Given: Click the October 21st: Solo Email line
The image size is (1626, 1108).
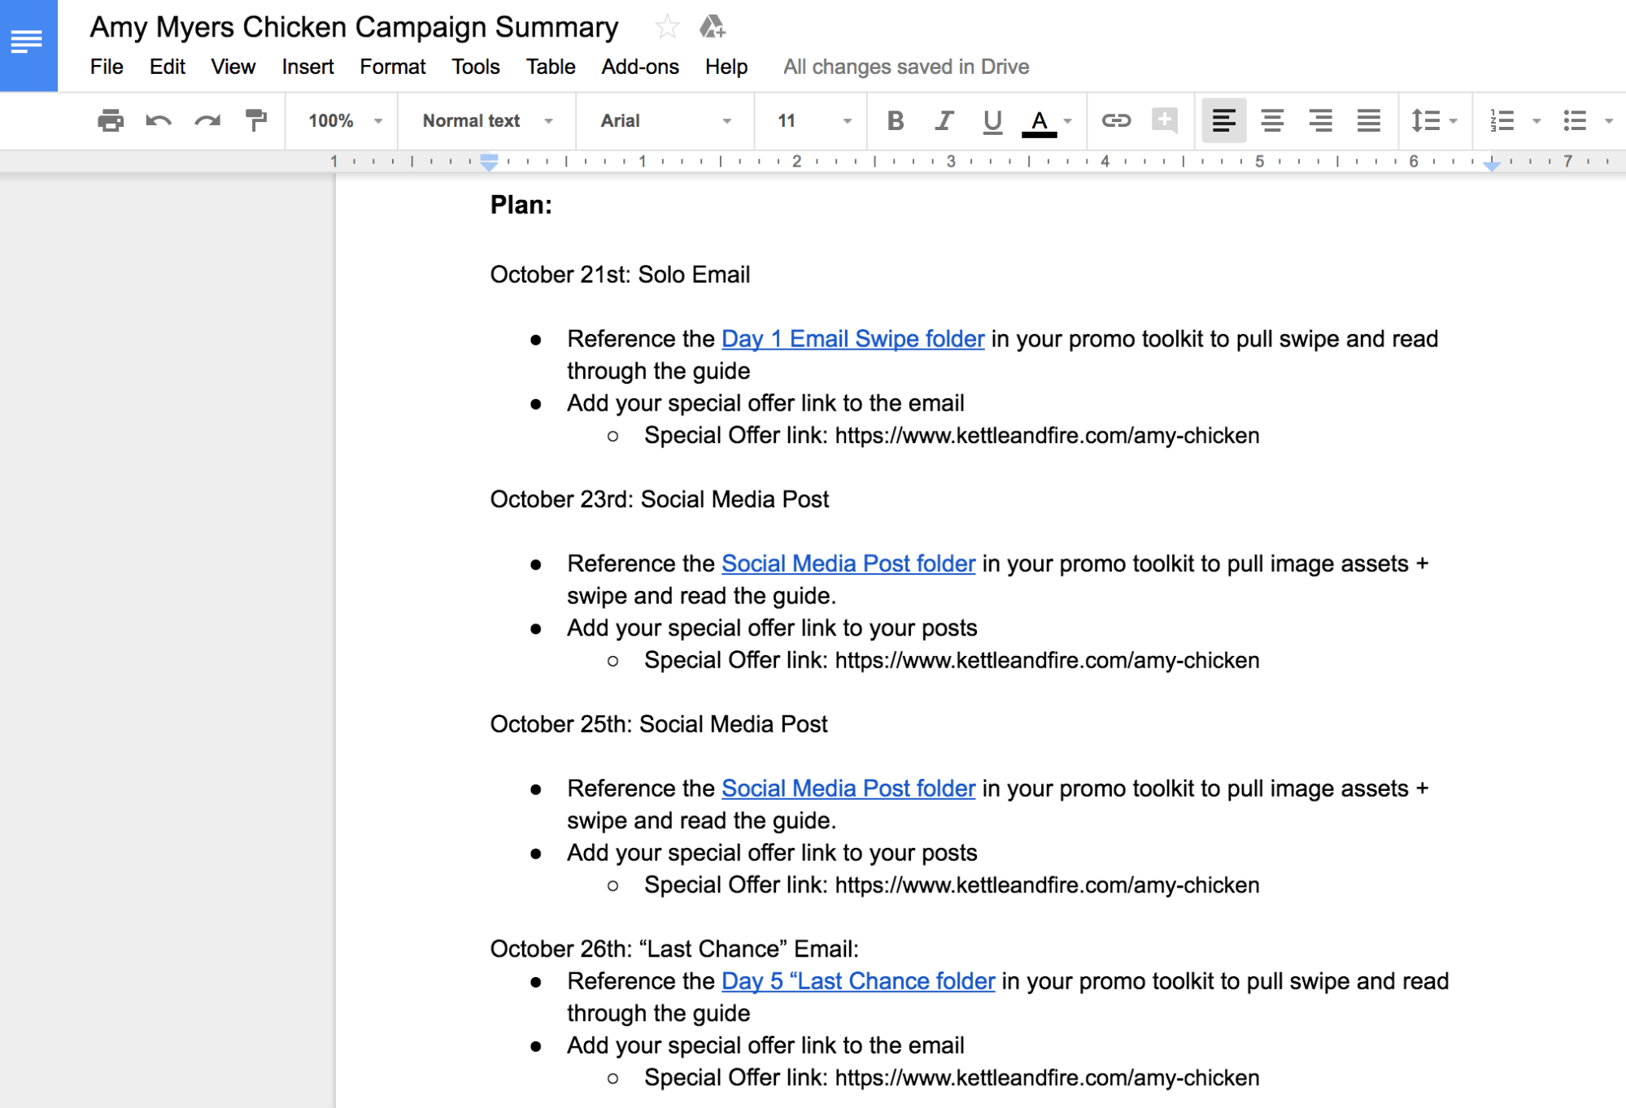Looking at the screenshot, I should (x=620, y=275).
